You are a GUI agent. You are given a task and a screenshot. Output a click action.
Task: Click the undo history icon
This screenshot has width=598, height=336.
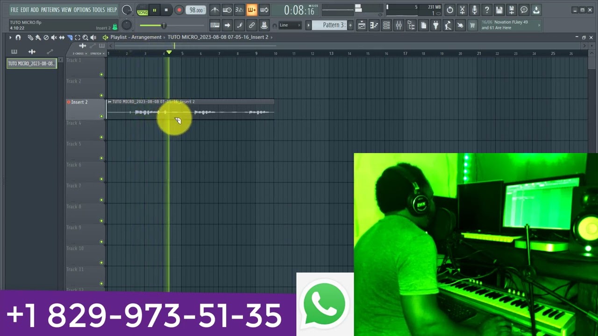(x=450, y=10)
